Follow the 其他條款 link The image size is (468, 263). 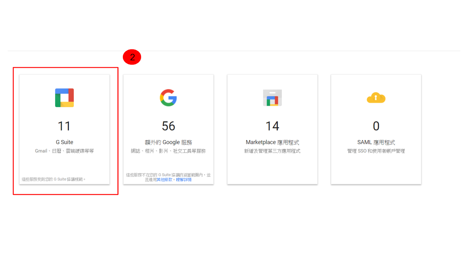(x=164, y=180)
